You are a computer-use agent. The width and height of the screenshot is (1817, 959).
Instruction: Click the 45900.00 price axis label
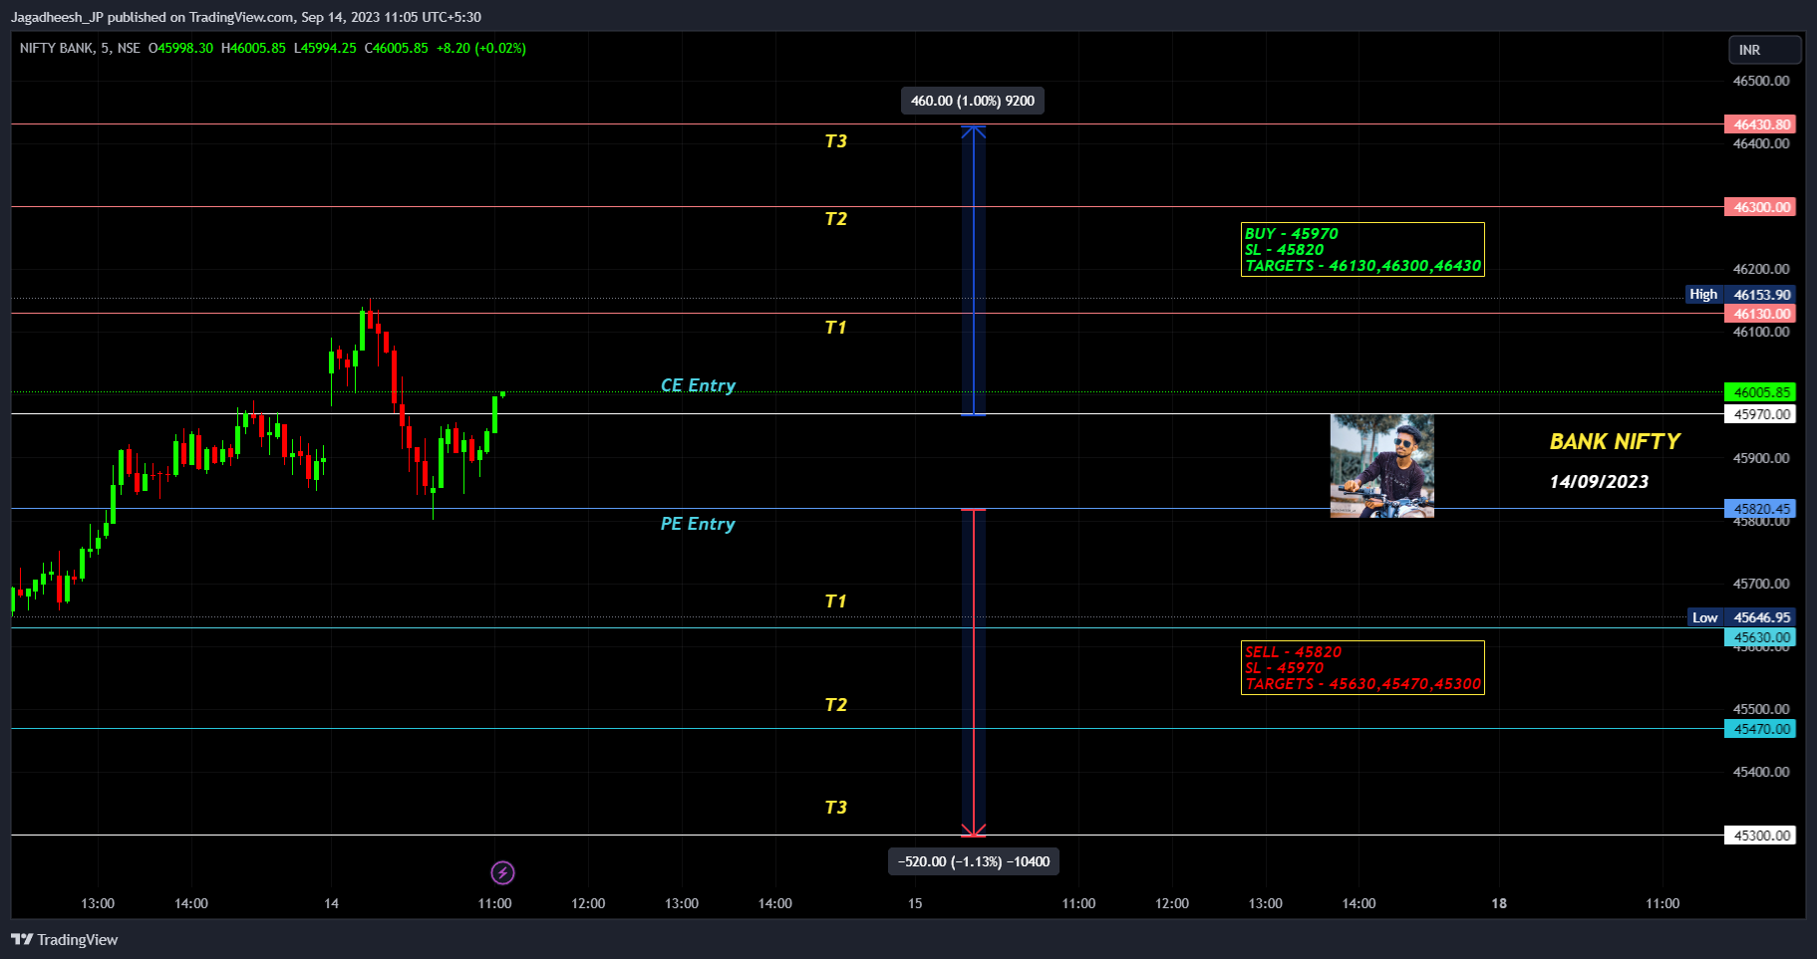pyautogui.click(x=1761, y=458)
